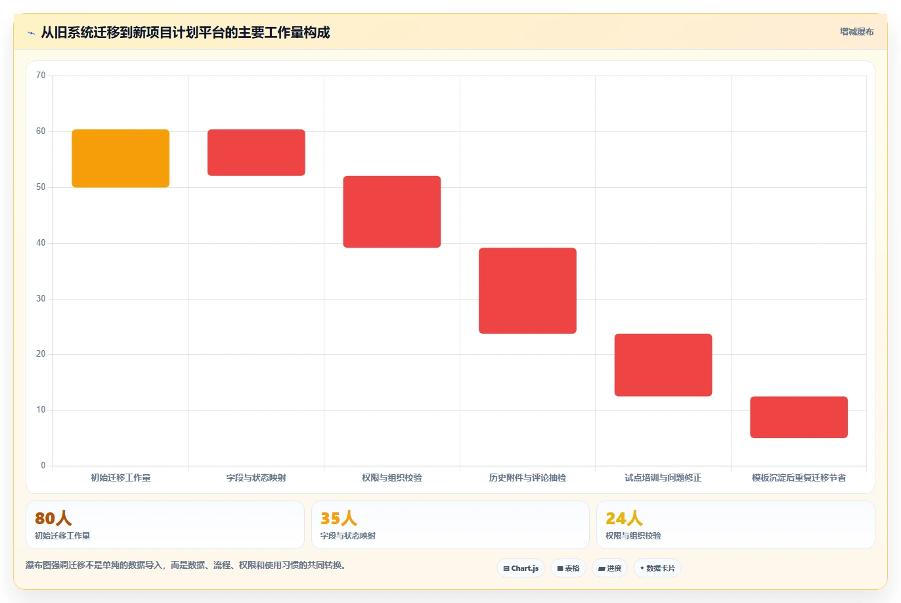Click the y-axis value 20
The height and width of the screenshot is (603, 901).
tap(41, 354)
